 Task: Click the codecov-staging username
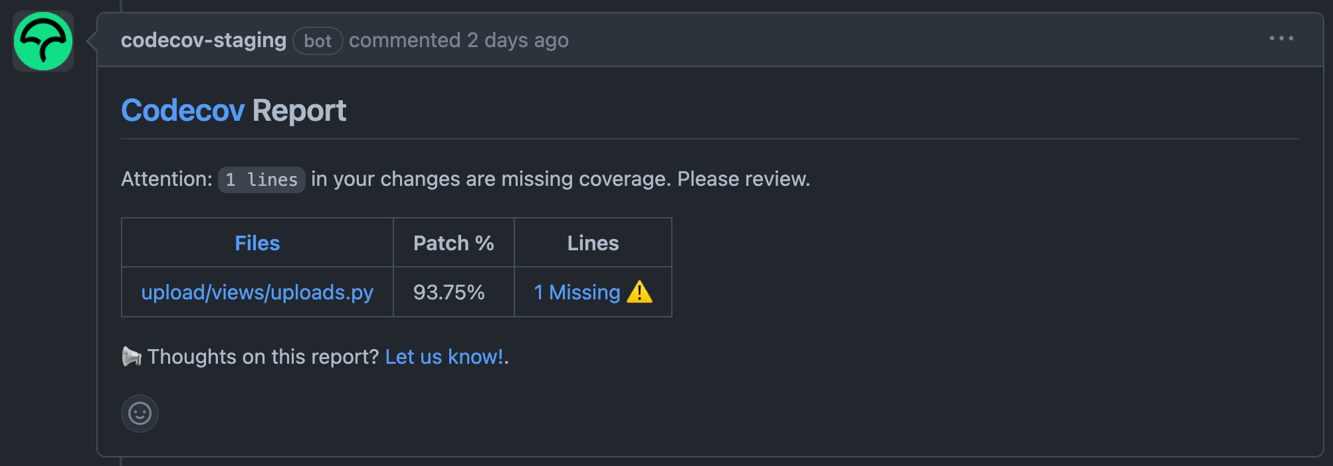203,40
